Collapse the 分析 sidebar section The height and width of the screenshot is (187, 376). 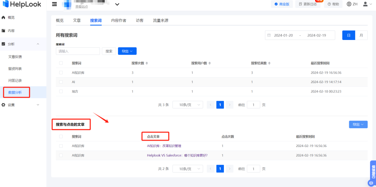(x=23, y=44)
